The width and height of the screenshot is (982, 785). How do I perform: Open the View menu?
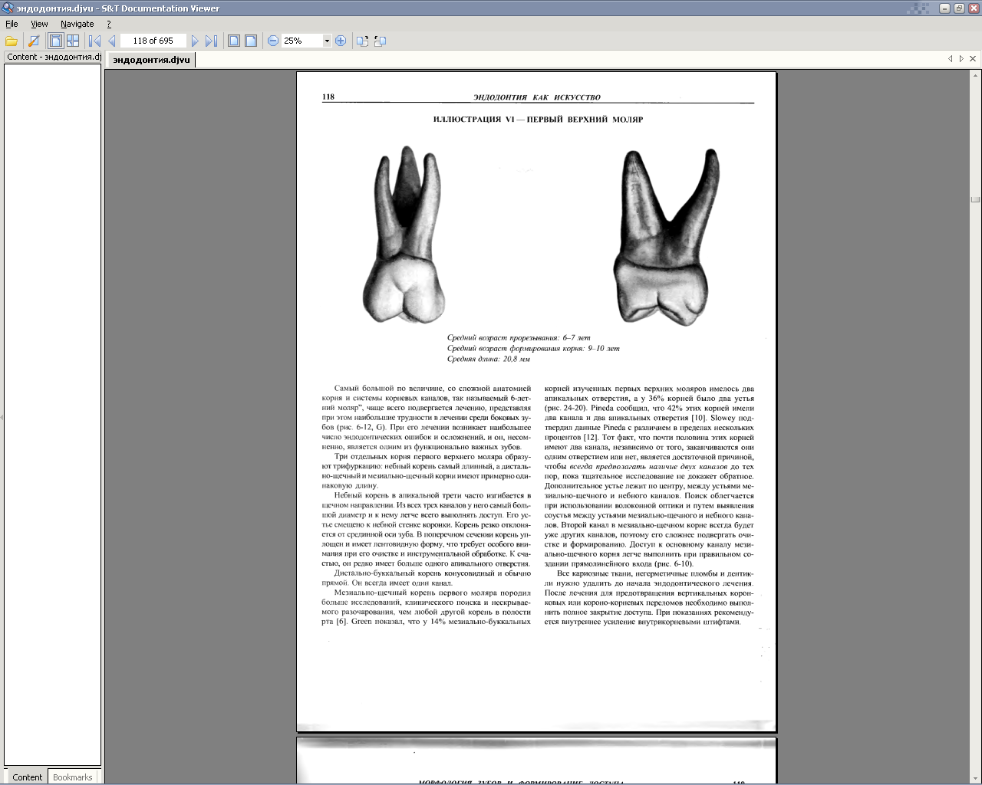pyautogui.click(x=39, y=24)
